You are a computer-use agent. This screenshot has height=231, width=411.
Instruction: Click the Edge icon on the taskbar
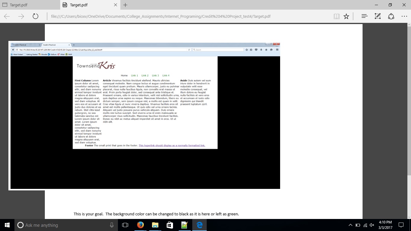click(199, 225)
